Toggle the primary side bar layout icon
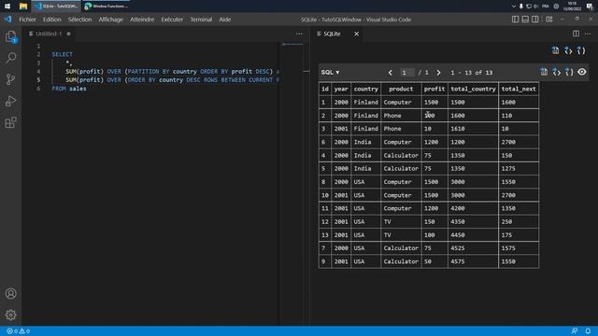598x336 pixels. (x=515, y=19)
